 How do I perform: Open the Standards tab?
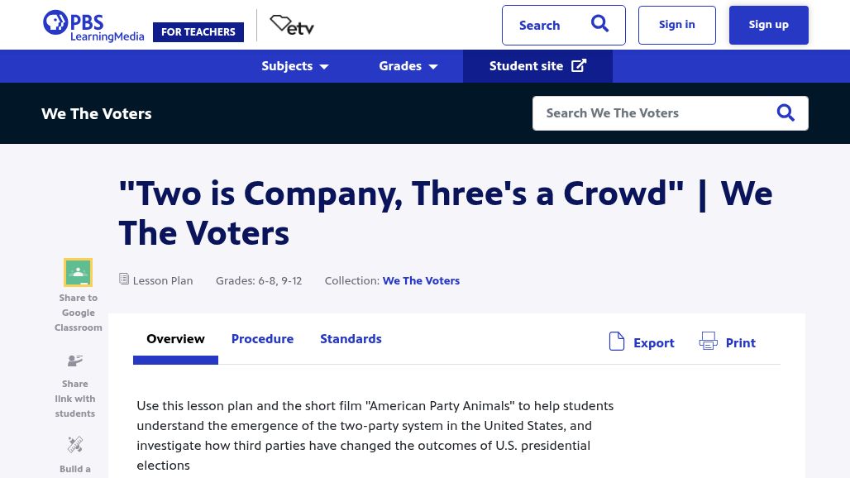point(351,339)
